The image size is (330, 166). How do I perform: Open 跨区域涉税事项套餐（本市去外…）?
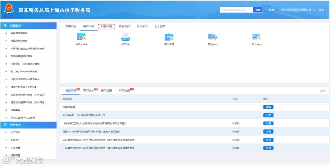pyautogui.click(x=29, y=95)
